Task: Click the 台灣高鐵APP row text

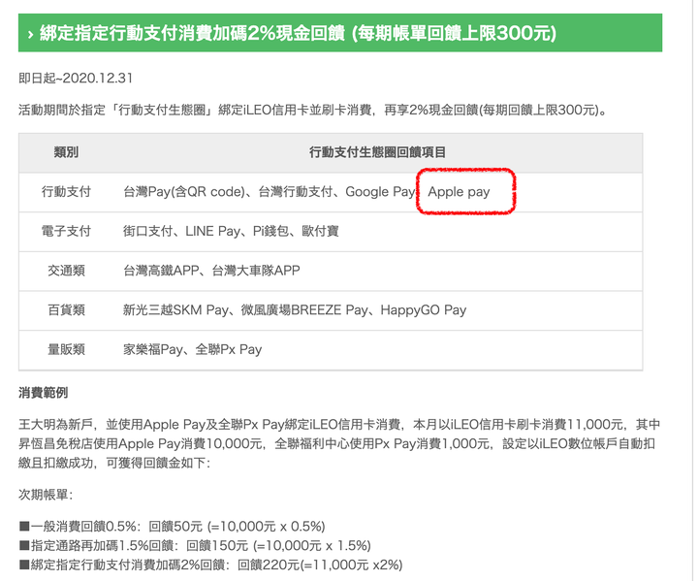Action: (211, 271)
